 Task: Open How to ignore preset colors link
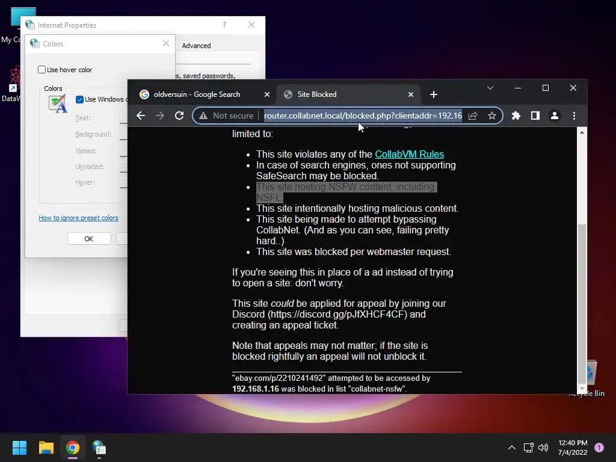pyautogui.click(x=78, y=218)
